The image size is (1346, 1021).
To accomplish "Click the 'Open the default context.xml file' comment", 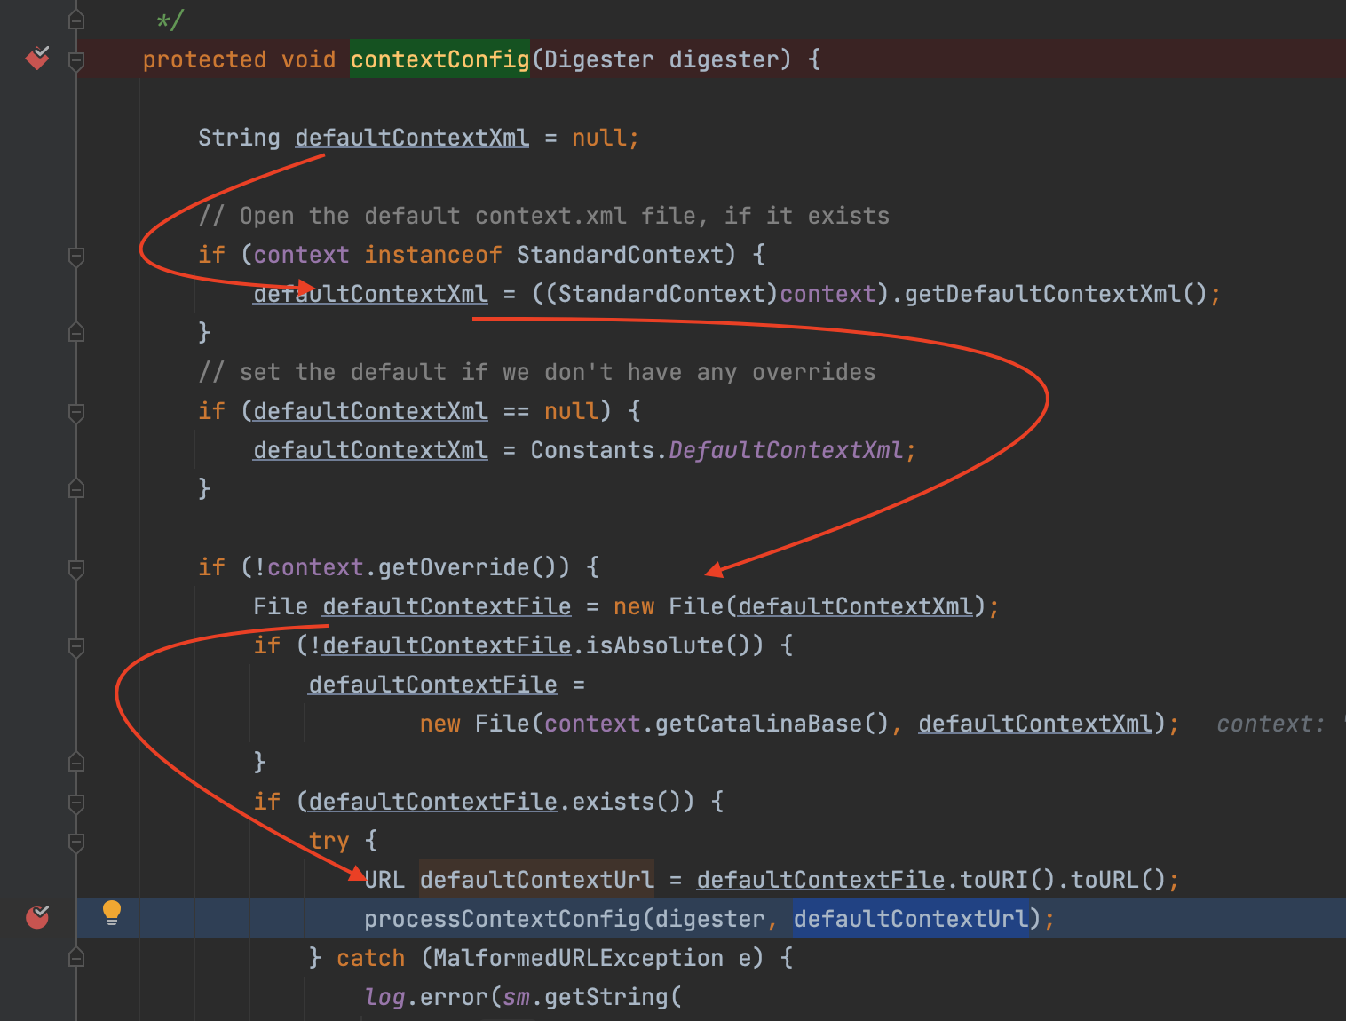I will [x=543, y=216].
